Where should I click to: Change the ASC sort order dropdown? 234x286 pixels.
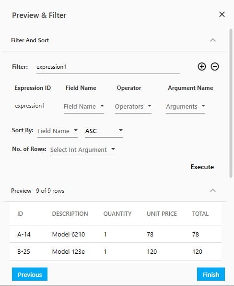click(104, 131)
